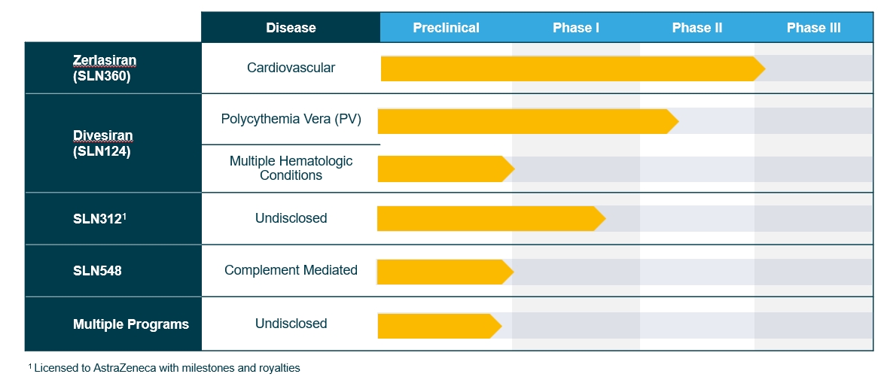This screenshot has width=884, height=380.
Task: Click the Undisclosed cell for SLN312
Action: click(291, 218)
